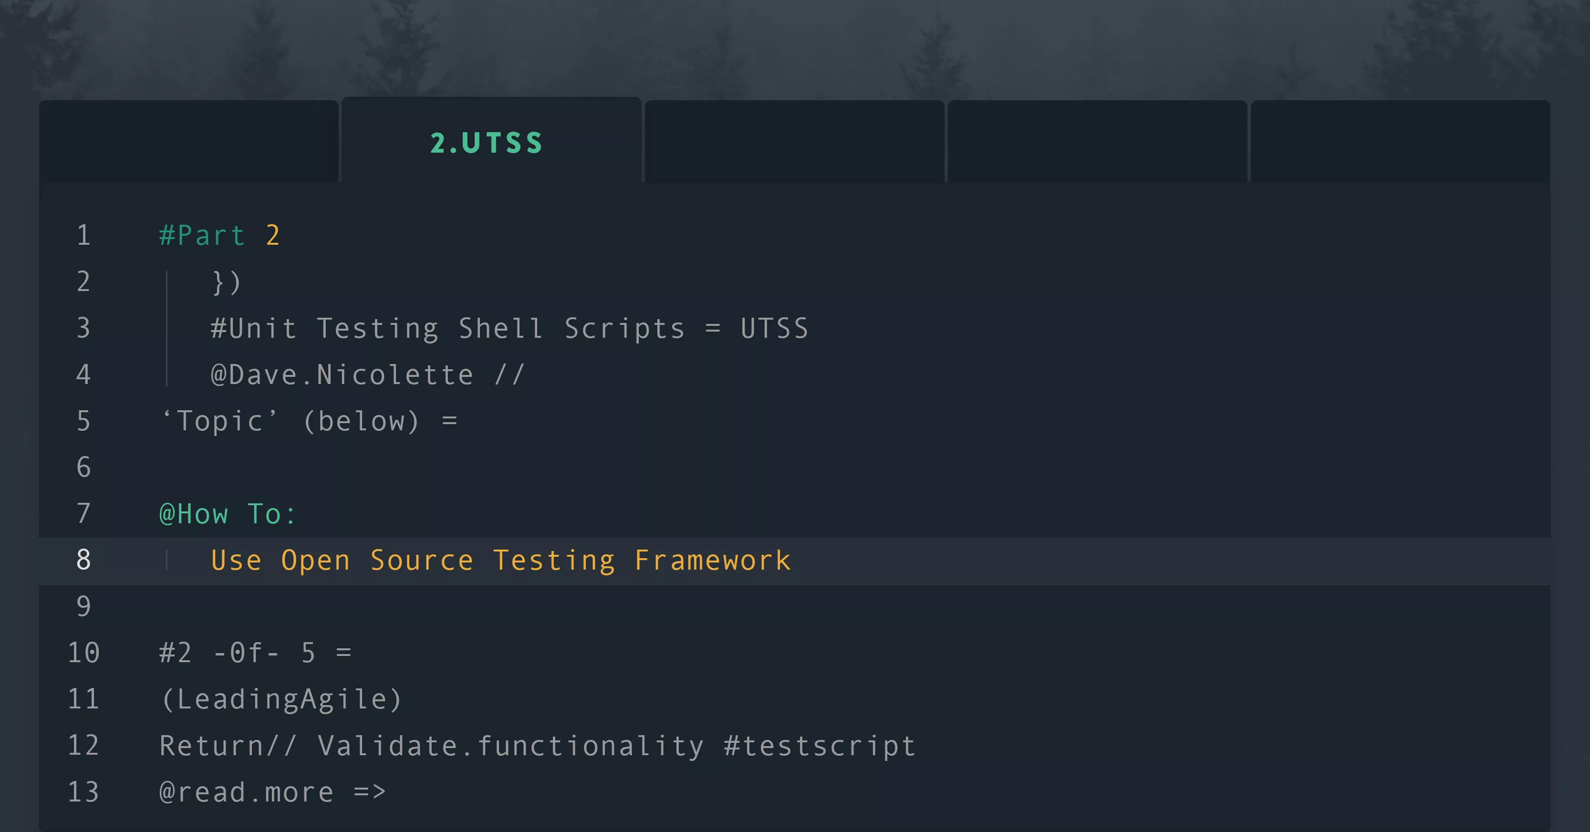Click line number 1 in gutter
The height and width of the screenshot is (832, 1590).
[x=83, y=235]
